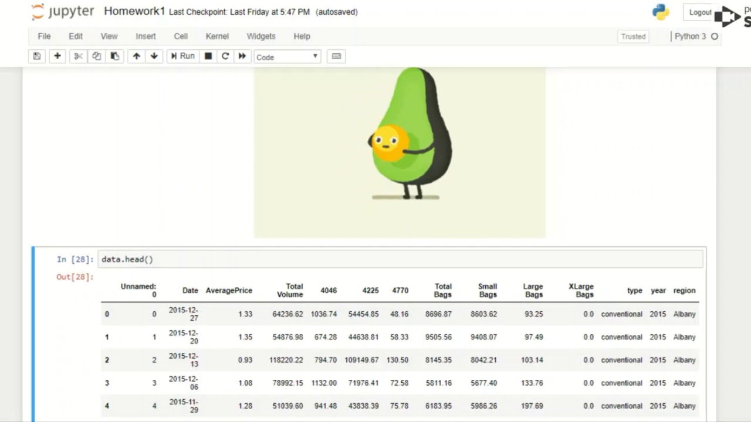Click the AveragePrice column header

tap(229, 291)
